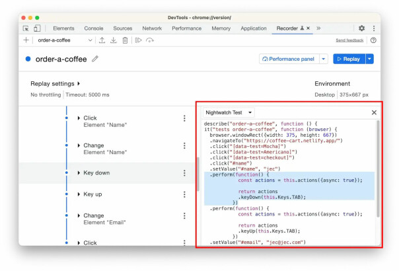
Task: Click the "Desktop" environment value
Action: [x=325, y=95]
